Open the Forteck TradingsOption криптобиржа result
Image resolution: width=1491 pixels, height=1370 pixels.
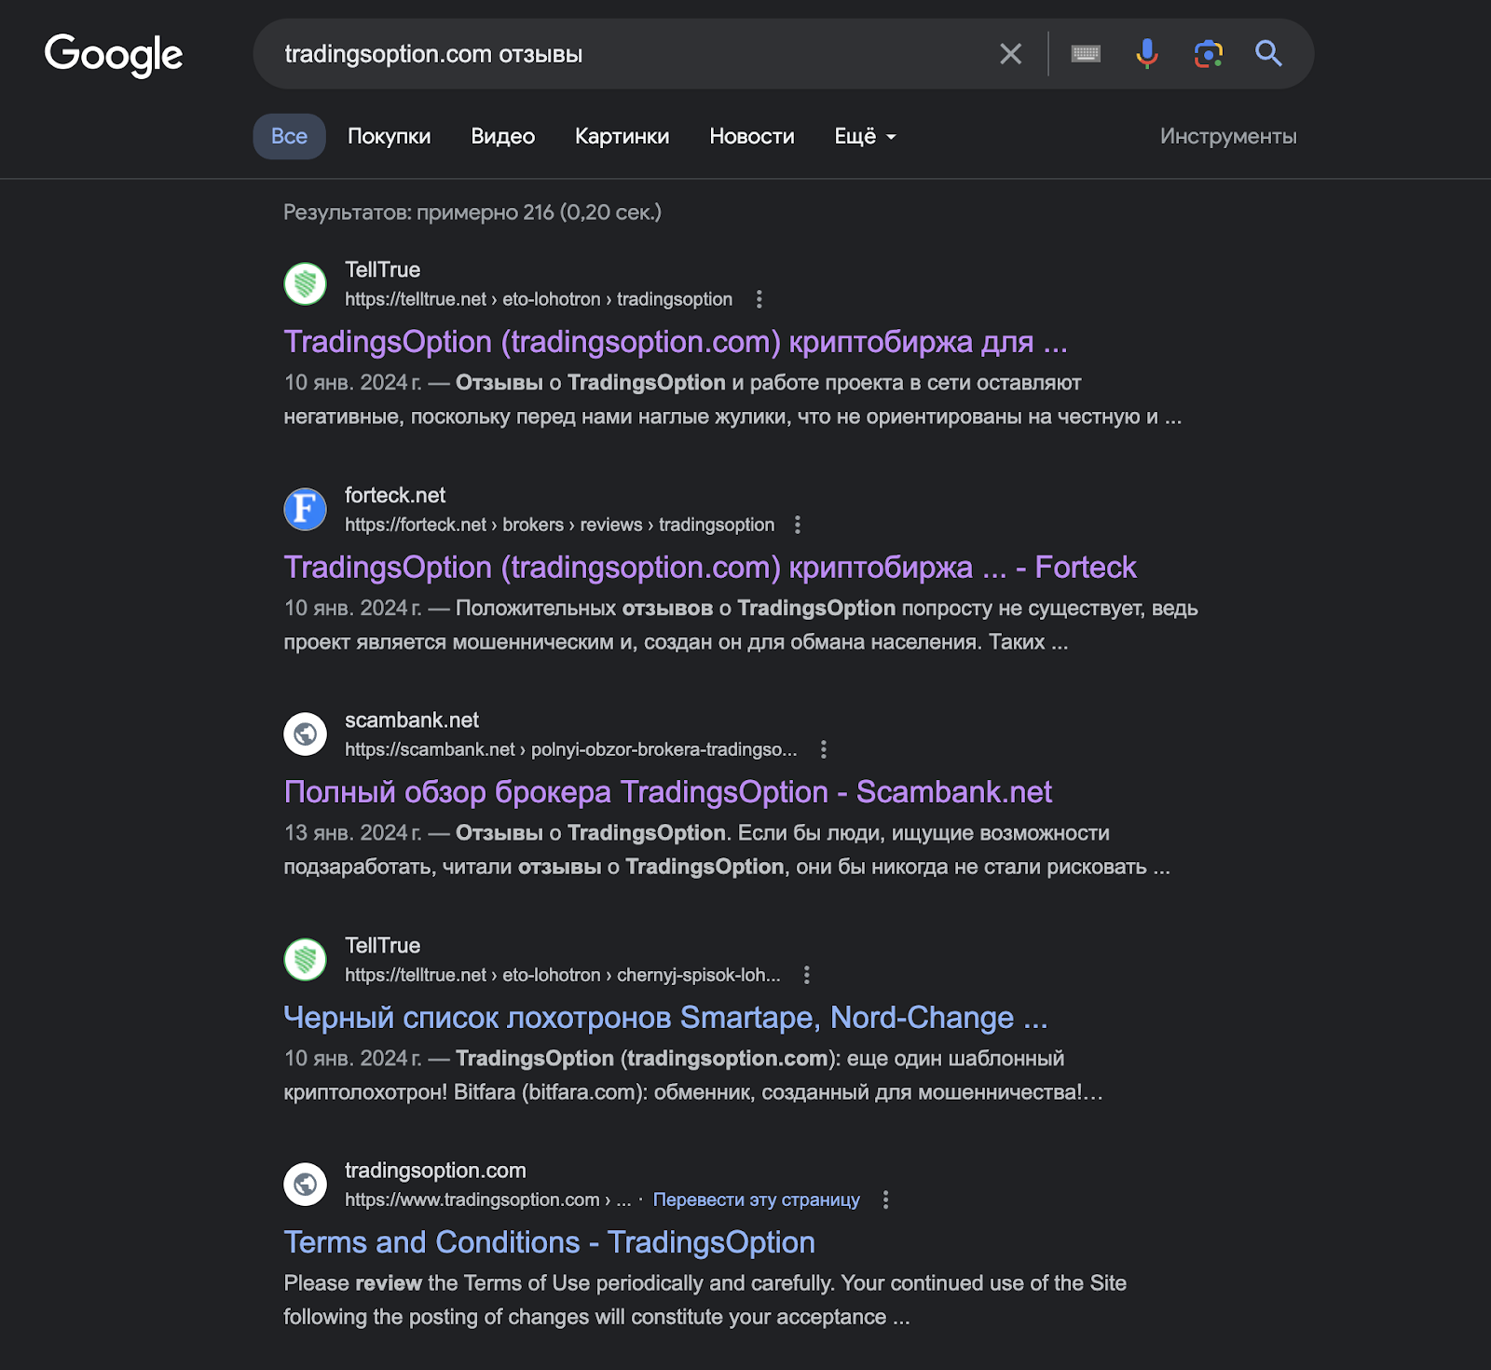710,568
